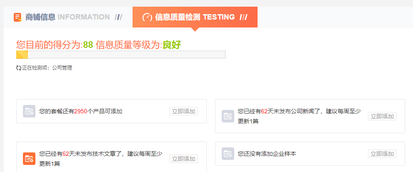Select the 信息质量检测 TESTING tab

coord(195,17)
